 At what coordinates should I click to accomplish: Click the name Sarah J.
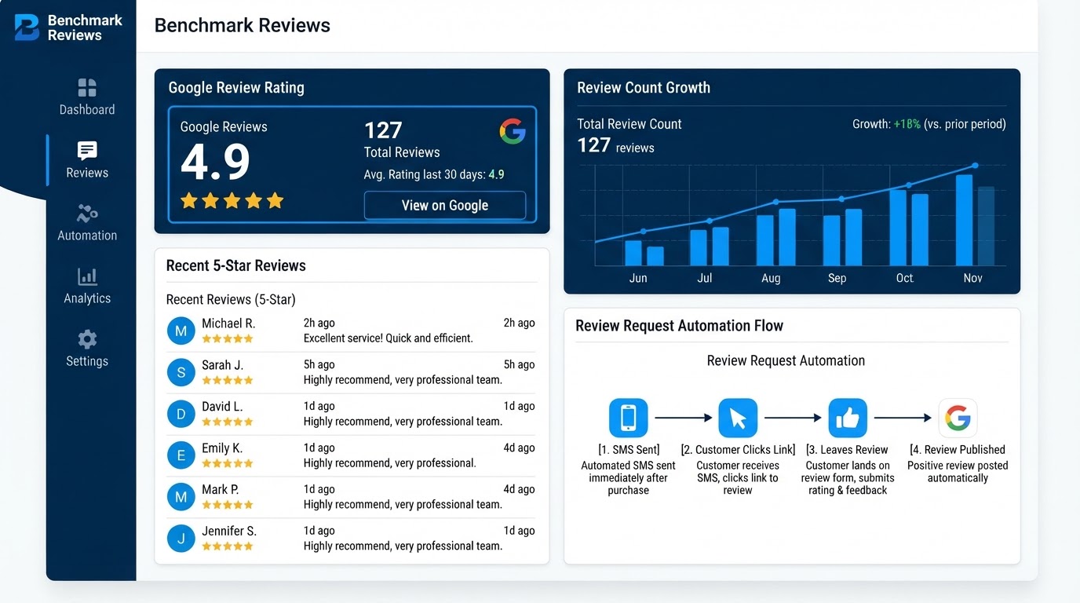pos(222,365)
